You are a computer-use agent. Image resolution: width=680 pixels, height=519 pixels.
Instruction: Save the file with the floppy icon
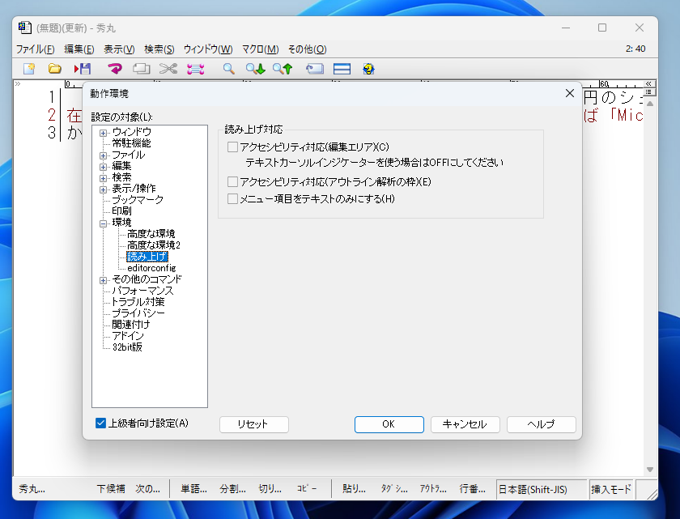pos(82,69)
